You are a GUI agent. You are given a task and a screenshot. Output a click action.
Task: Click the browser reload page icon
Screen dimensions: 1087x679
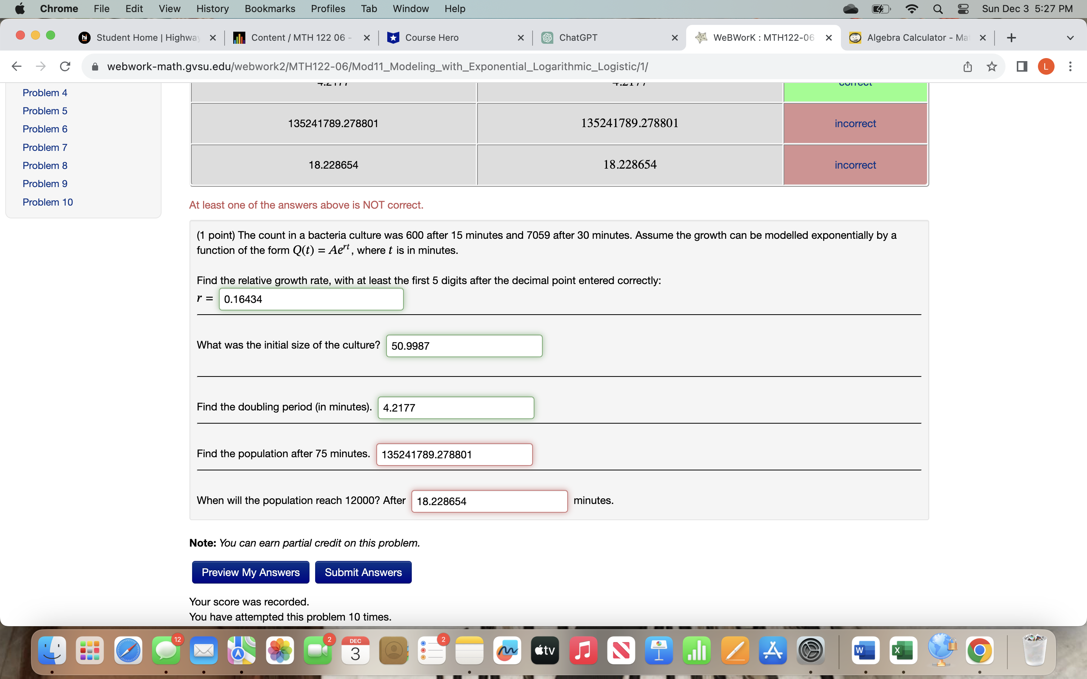[65, 66]
